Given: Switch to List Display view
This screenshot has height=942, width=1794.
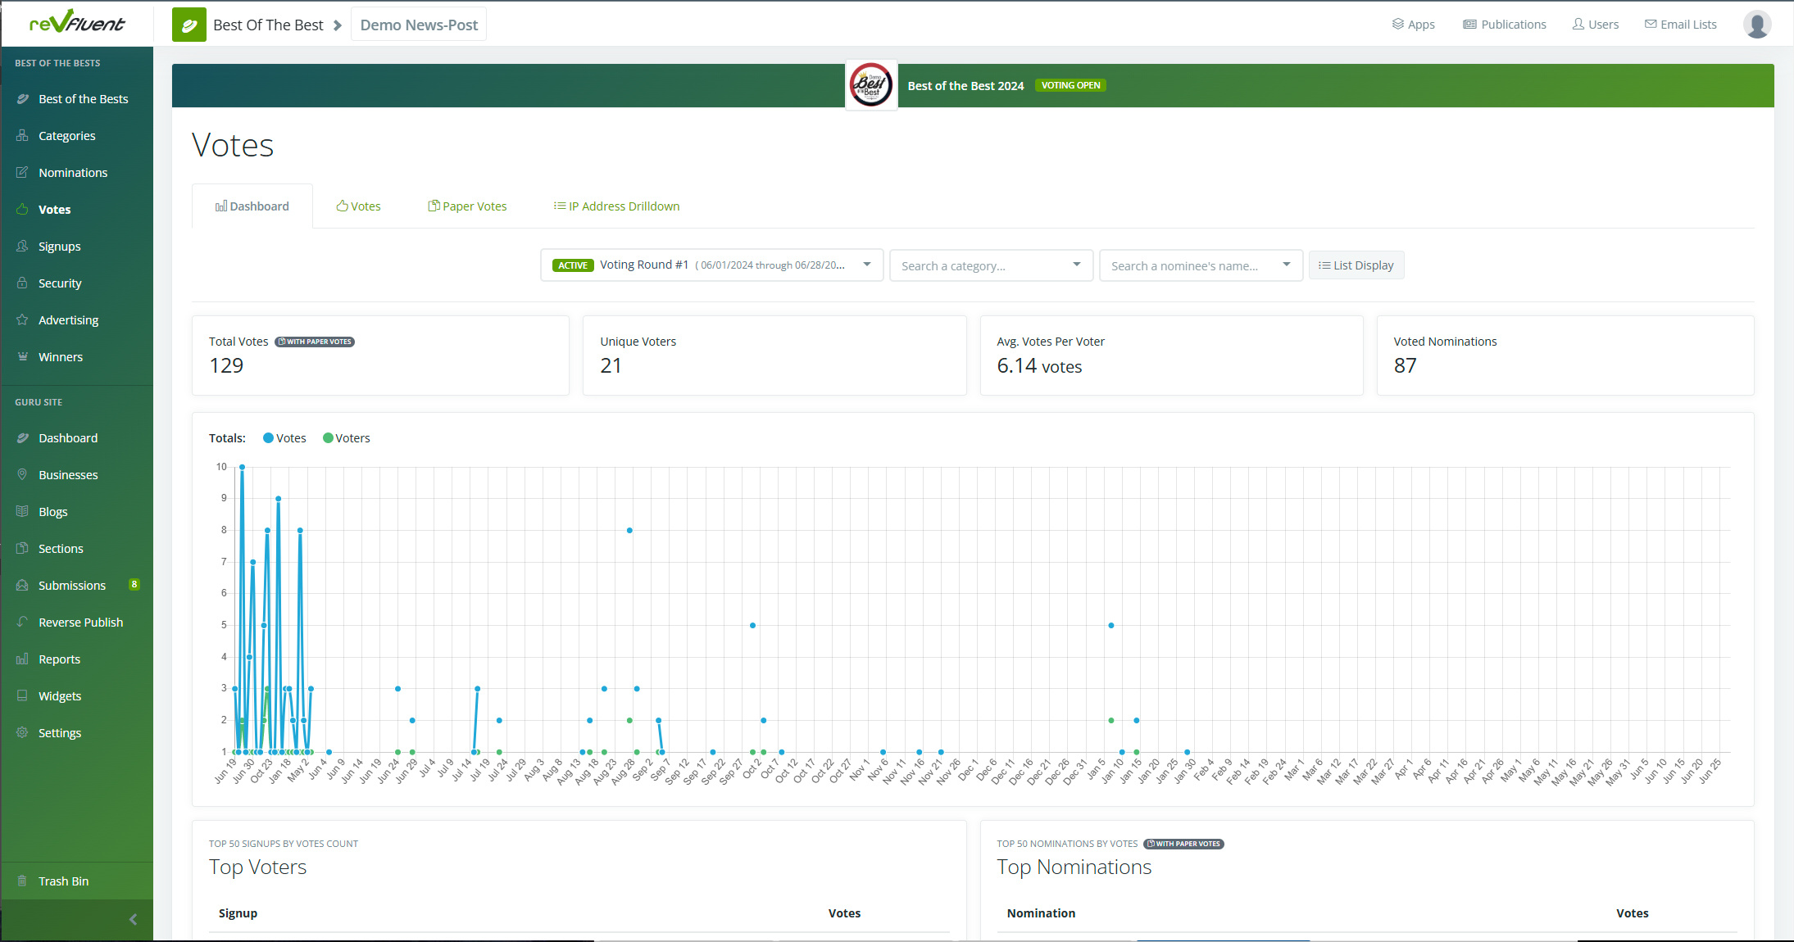Looking at the screenshot, I should click(1356, 265).
